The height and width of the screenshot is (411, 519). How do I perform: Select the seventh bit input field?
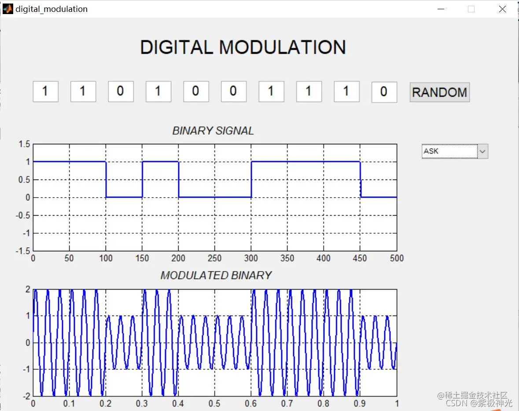click(272, 92)
